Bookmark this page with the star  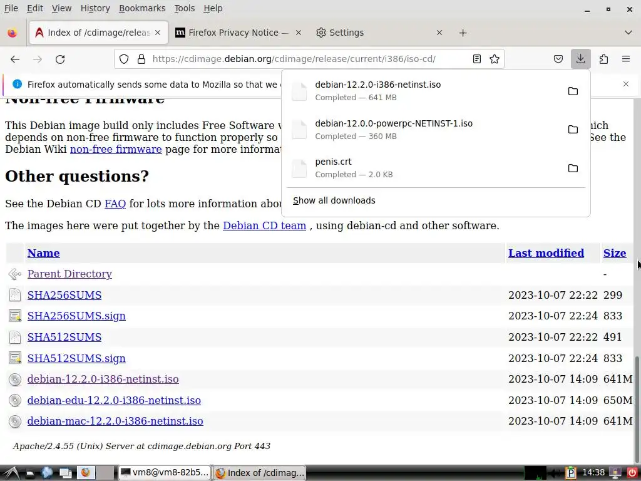point(495,59)
